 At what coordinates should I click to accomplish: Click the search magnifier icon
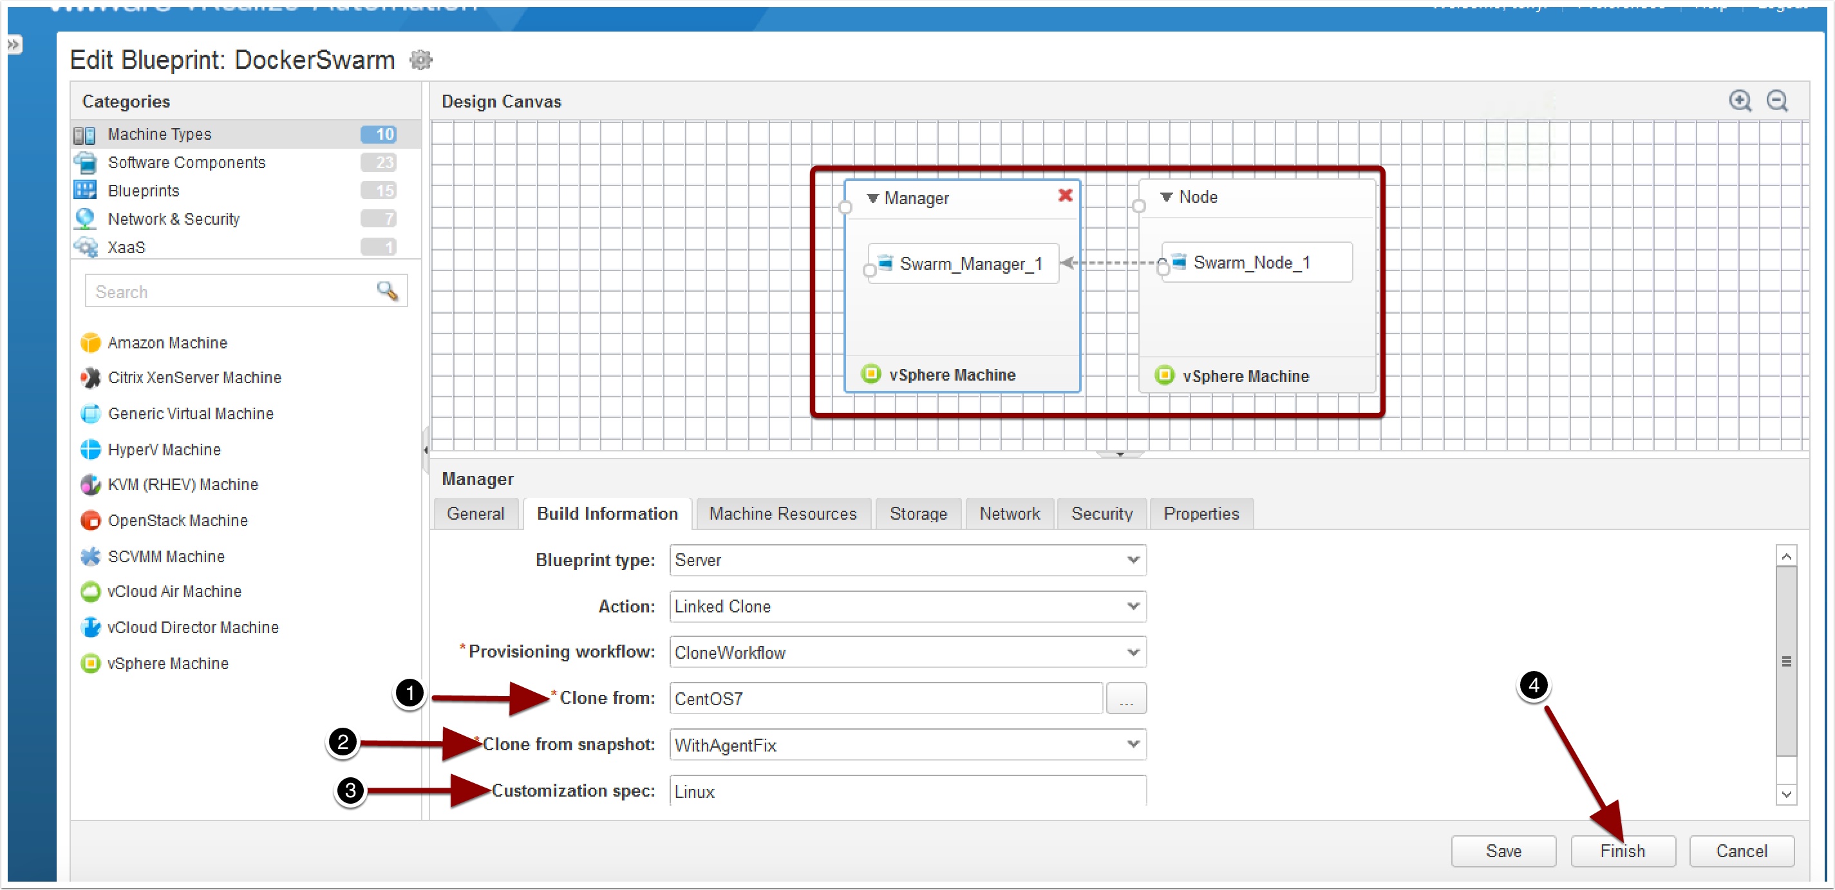coord(387,290)
